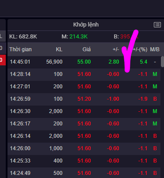The width and height of the screenshot is (164, 178).
Task: Click the +/- column header
Action: [116, 49]
